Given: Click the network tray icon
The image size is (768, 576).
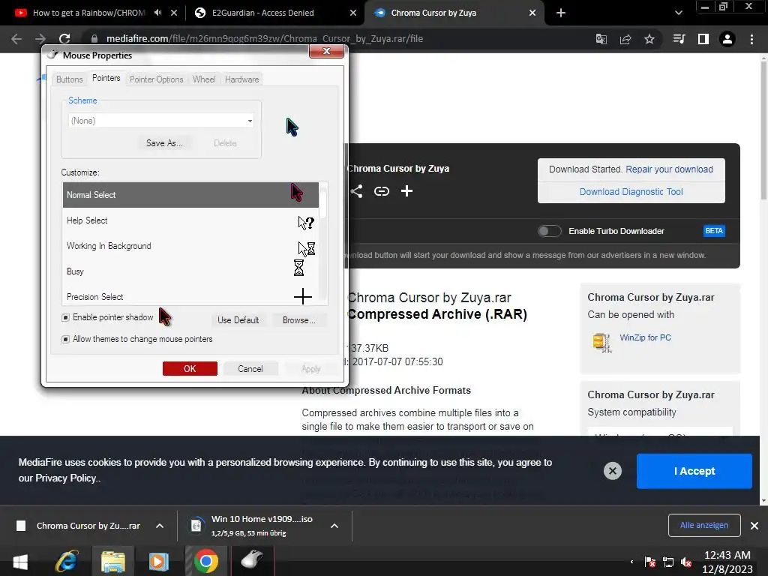Looking at the screenshot, I should point(668,562).
